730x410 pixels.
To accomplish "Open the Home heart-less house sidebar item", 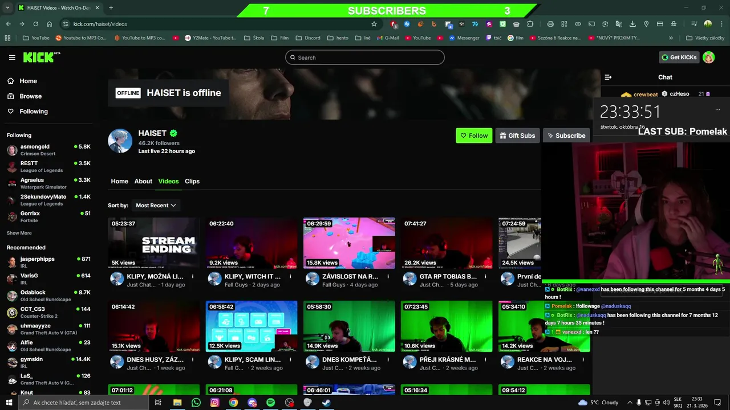I will point(22,81).
